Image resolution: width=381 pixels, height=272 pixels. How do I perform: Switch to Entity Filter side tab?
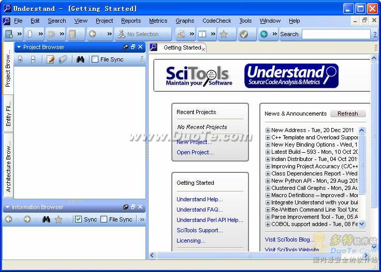tap(8, 114)
